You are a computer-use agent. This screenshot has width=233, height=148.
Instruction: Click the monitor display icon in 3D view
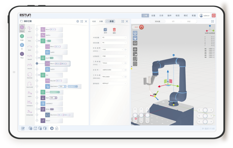[x=135, y=33]
